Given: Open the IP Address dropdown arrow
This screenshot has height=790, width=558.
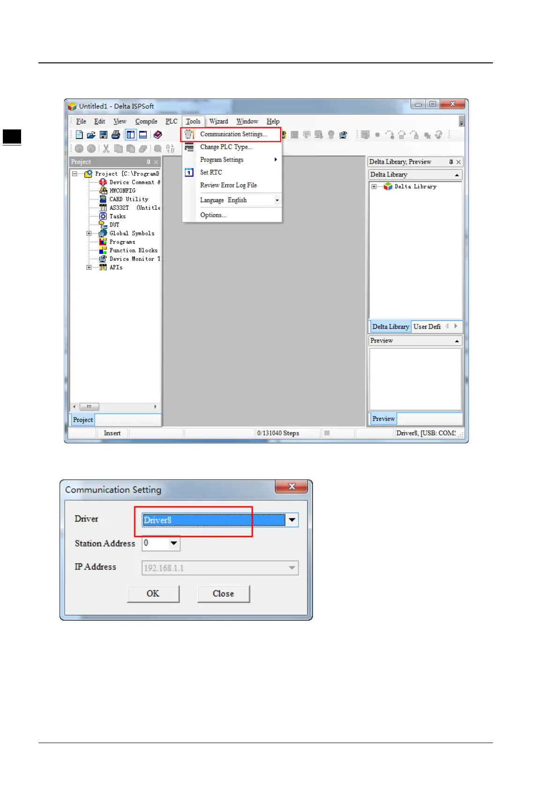Looking at the screenshot, I should click(292, 568).
